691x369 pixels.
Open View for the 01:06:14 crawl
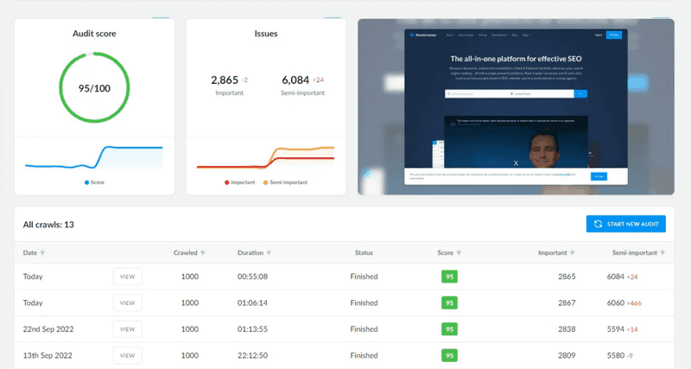click(127, 303)
